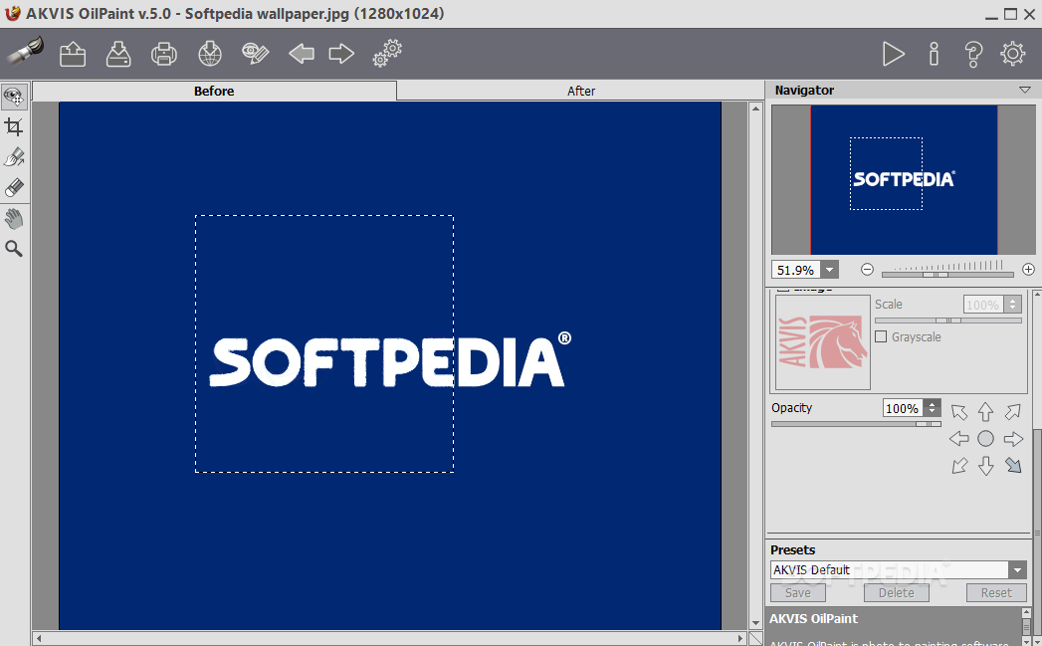Click the Opacity 100% value field
Image resolution: width=1042 pixels, height=646 pixels.
tap(903, 408)
